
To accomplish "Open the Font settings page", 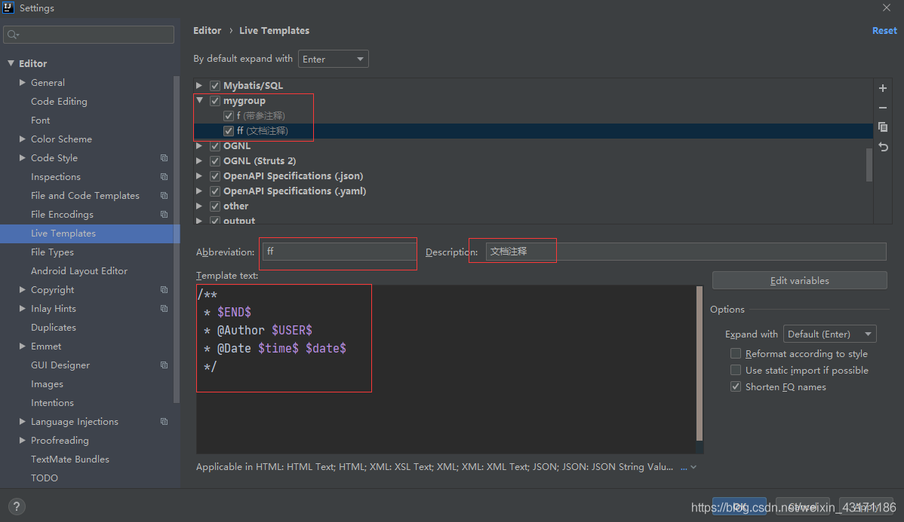I will [40, 121].
